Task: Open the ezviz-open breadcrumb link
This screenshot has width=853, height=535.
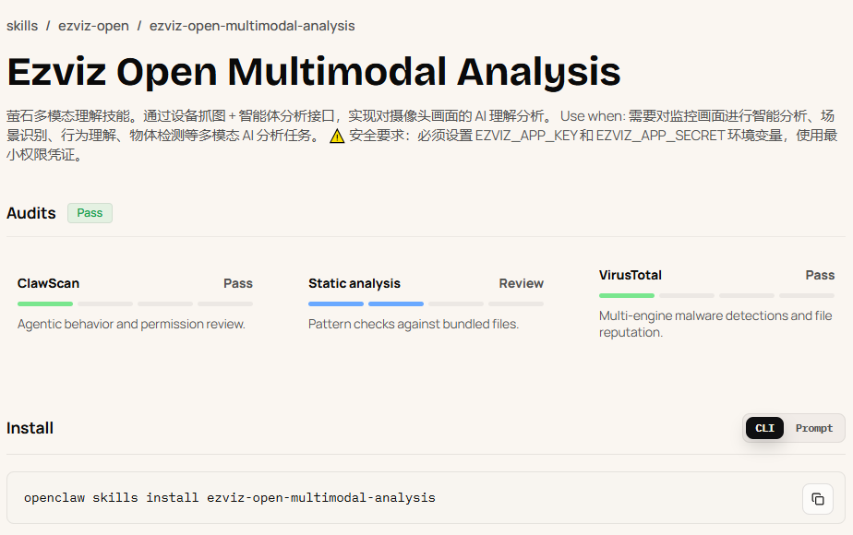Action: (93, 26)
